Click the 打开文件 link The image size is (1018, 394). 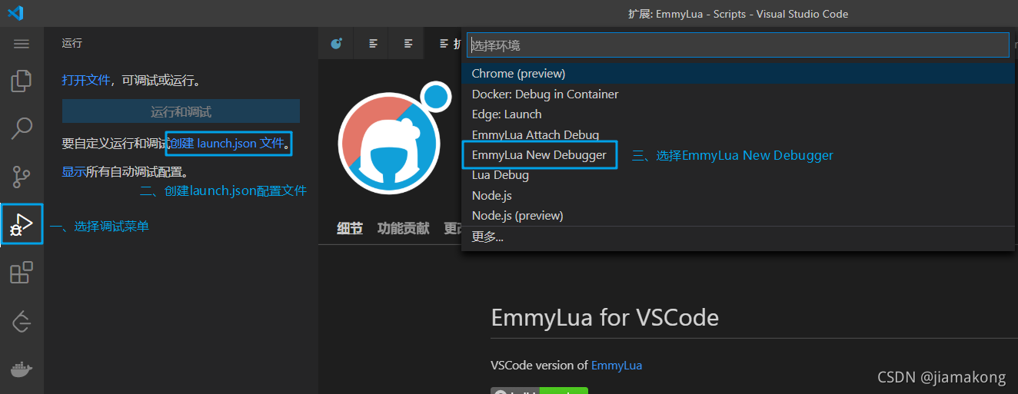click(x=86, y=80)
